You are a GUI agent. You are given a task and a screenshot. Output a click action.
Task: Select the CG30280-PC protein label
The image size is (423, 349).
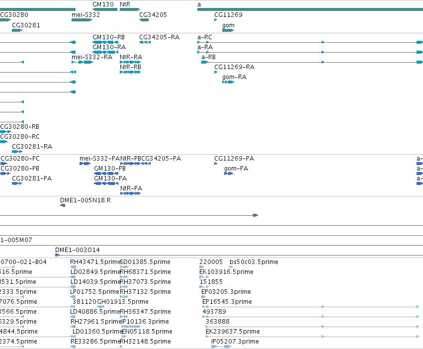point(20,159)
